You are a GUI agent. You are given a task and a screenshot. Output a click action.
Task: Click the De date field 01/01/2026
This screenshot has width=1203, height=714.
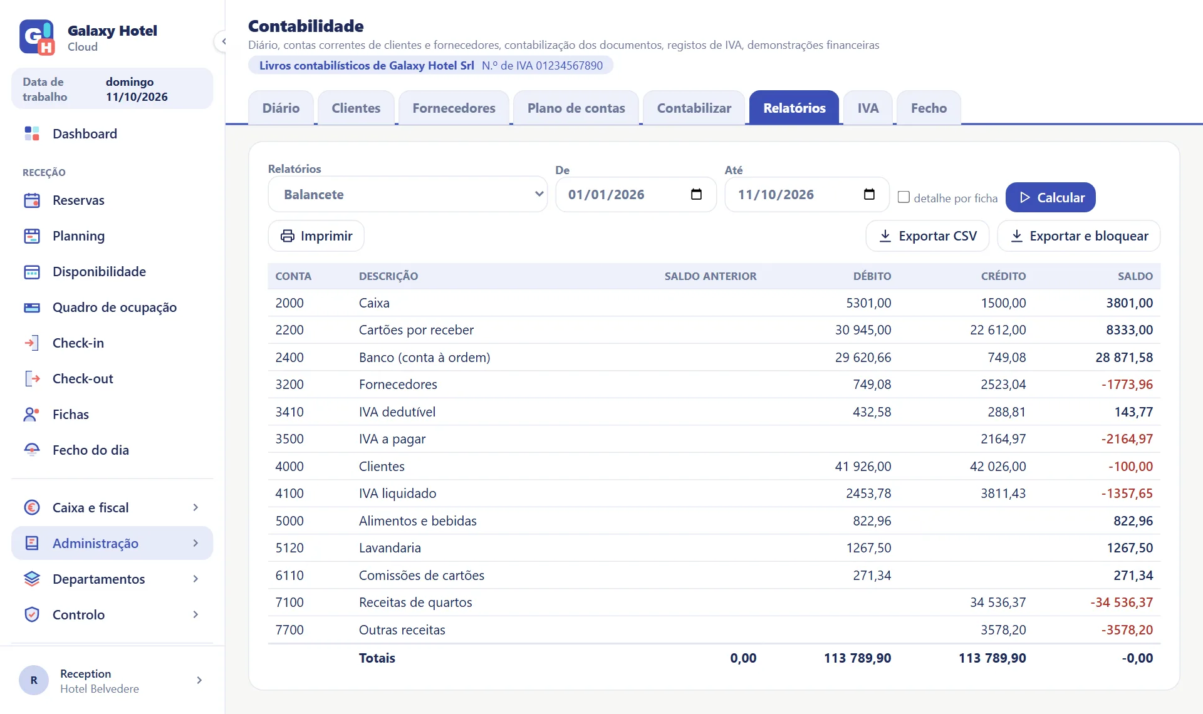(x=636, y=194)
